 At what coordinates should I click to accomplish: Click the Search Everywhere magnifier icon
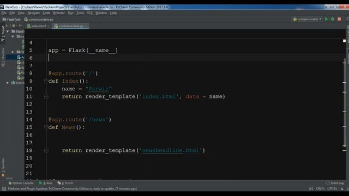pos(347,20)
